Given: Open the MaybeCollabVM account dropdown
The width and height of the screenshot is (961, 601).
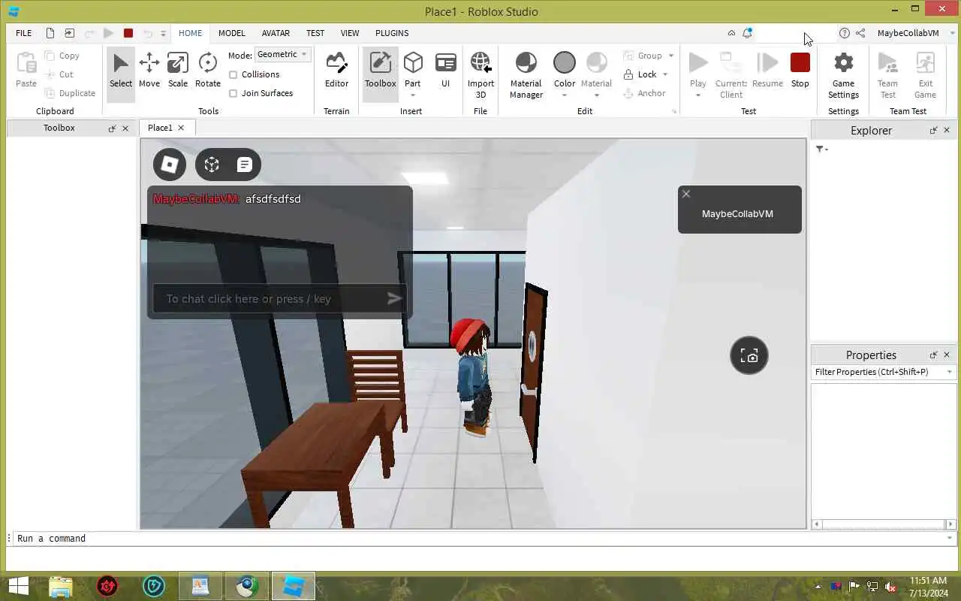Looking at the screenshot, I should pyautogui.click(x=954, y=33).
